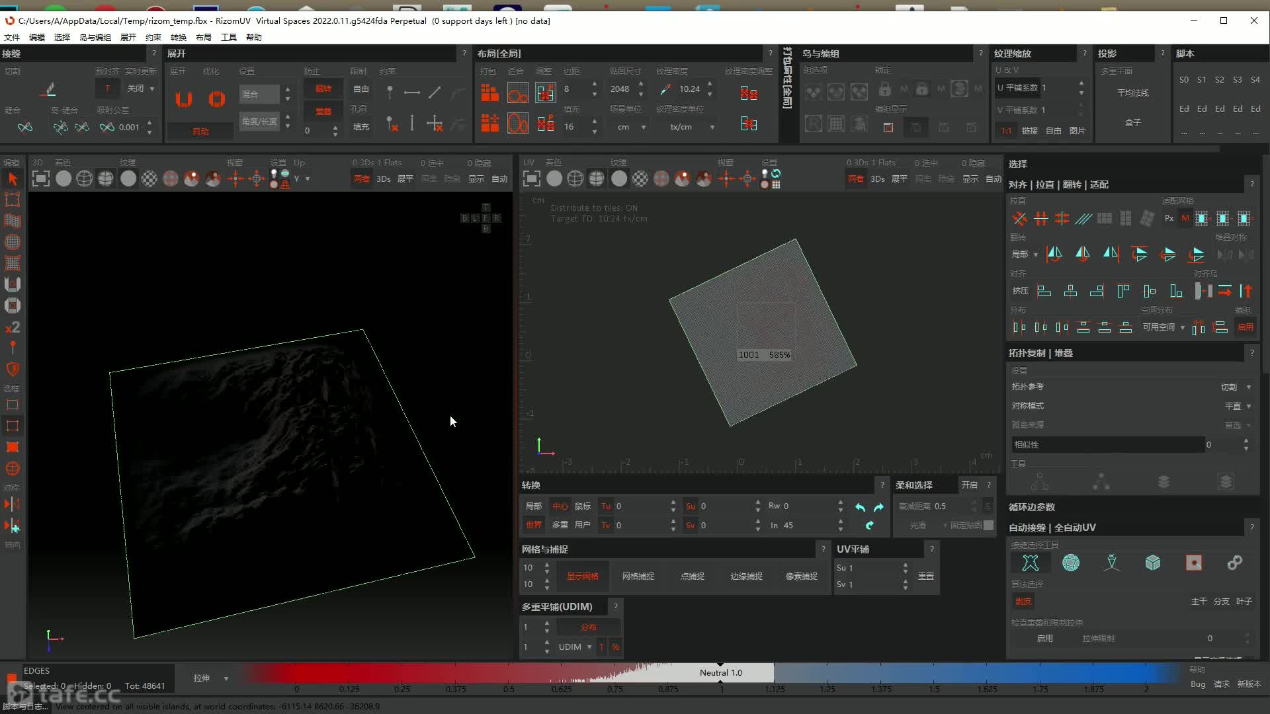The image size is (1270, 714).
Task: Click the red 分布 UDIM distribute button
Action: click(588, 627)
